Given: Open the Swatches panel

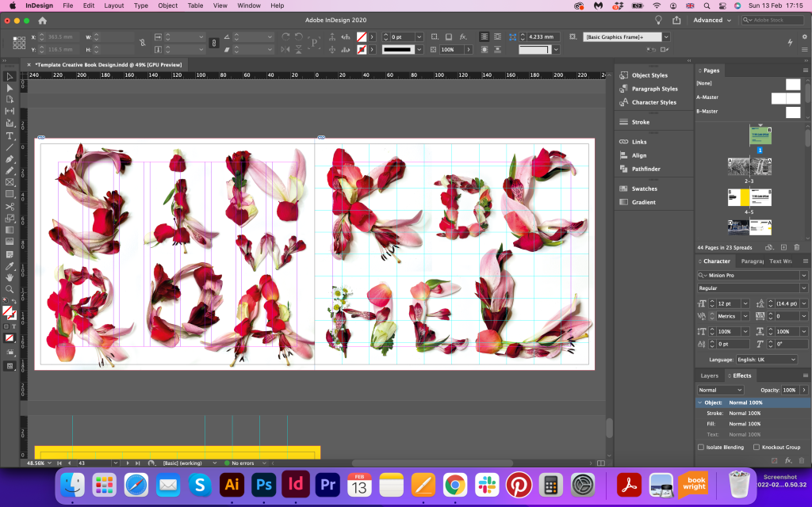Looking at the screenshot, I should [x=644, y=189].
